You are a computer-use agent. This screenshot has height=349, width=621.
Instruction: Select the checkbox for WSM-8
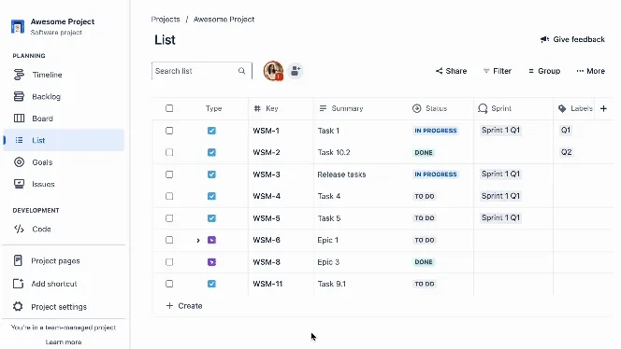click(x=169, y=262)
